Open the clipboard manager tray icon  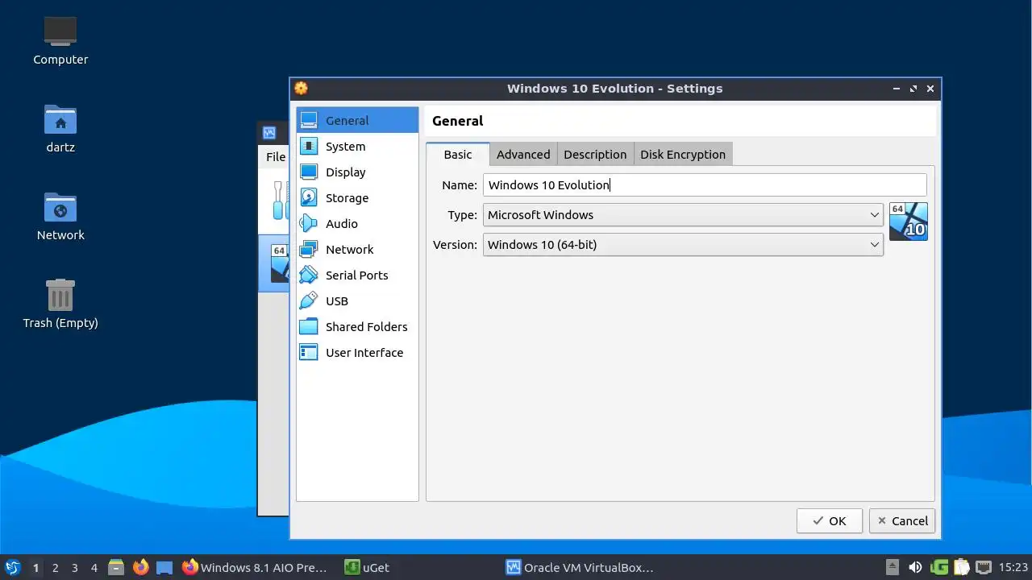(x=961, y=567)
